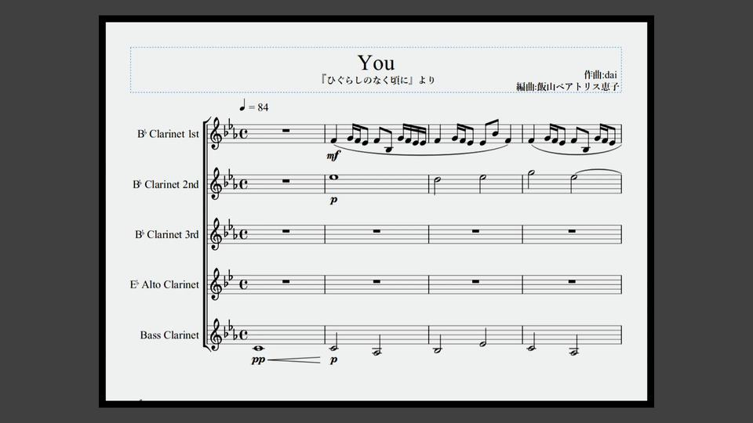Viewport: 753px width, 423px height.
Task: Select the subtitle text under the title
Action: tap(377, 80)
